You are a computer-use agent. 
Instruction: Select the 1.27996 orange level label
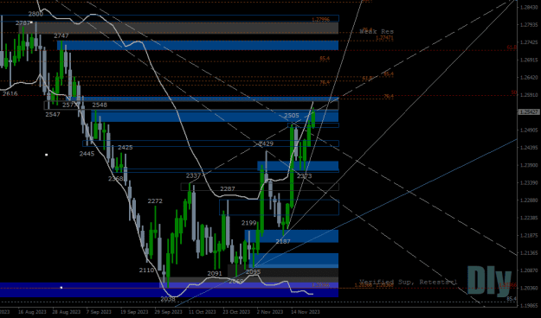click(320, 20)
